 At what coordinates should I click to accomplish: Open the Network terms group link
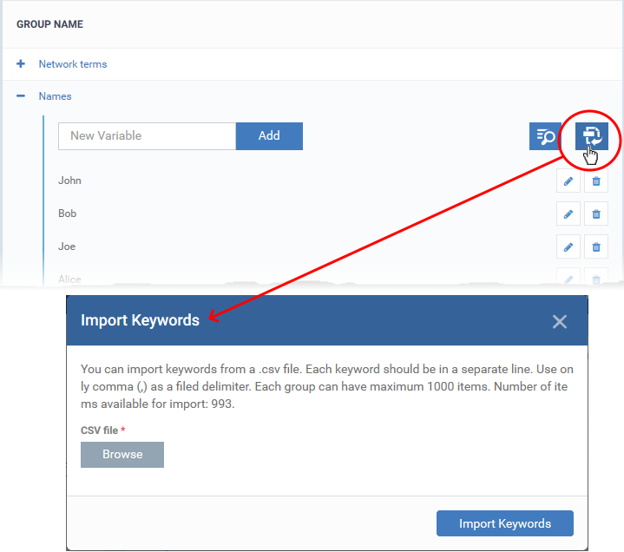[73, 64]
